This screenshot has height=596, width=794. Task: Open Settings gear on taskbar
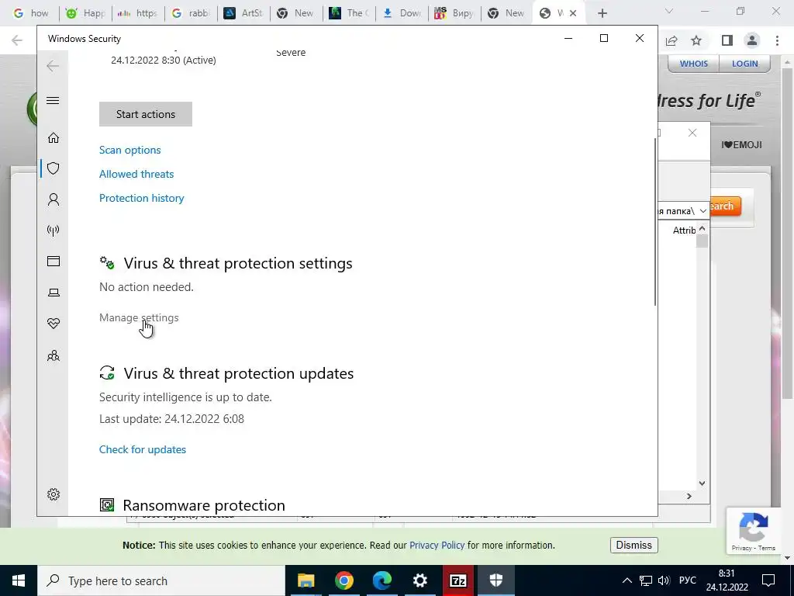[x=419, y=580]
